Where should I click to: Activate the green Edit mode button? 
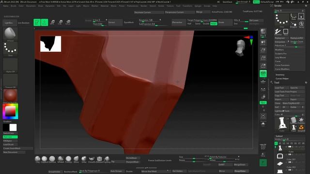[x=37, y=22]
